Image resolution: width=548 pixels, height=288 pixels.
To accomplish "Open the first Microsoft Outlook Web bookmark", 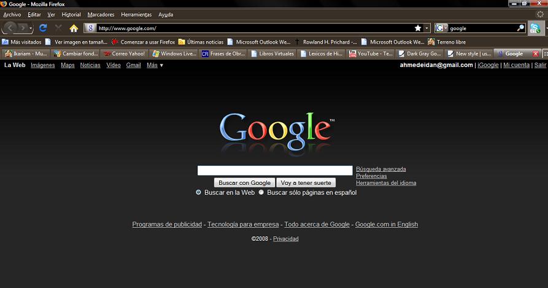I will tap(259, 42).
